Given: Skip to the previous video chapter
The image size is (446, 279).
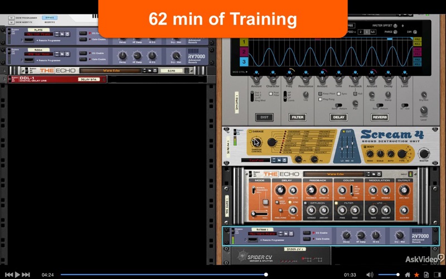Looking at the screenshot, I should point(9,275).
